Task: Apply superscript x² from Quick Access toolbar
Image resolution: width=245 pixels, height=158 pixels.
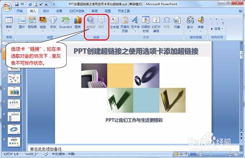Action: (41, 4)
